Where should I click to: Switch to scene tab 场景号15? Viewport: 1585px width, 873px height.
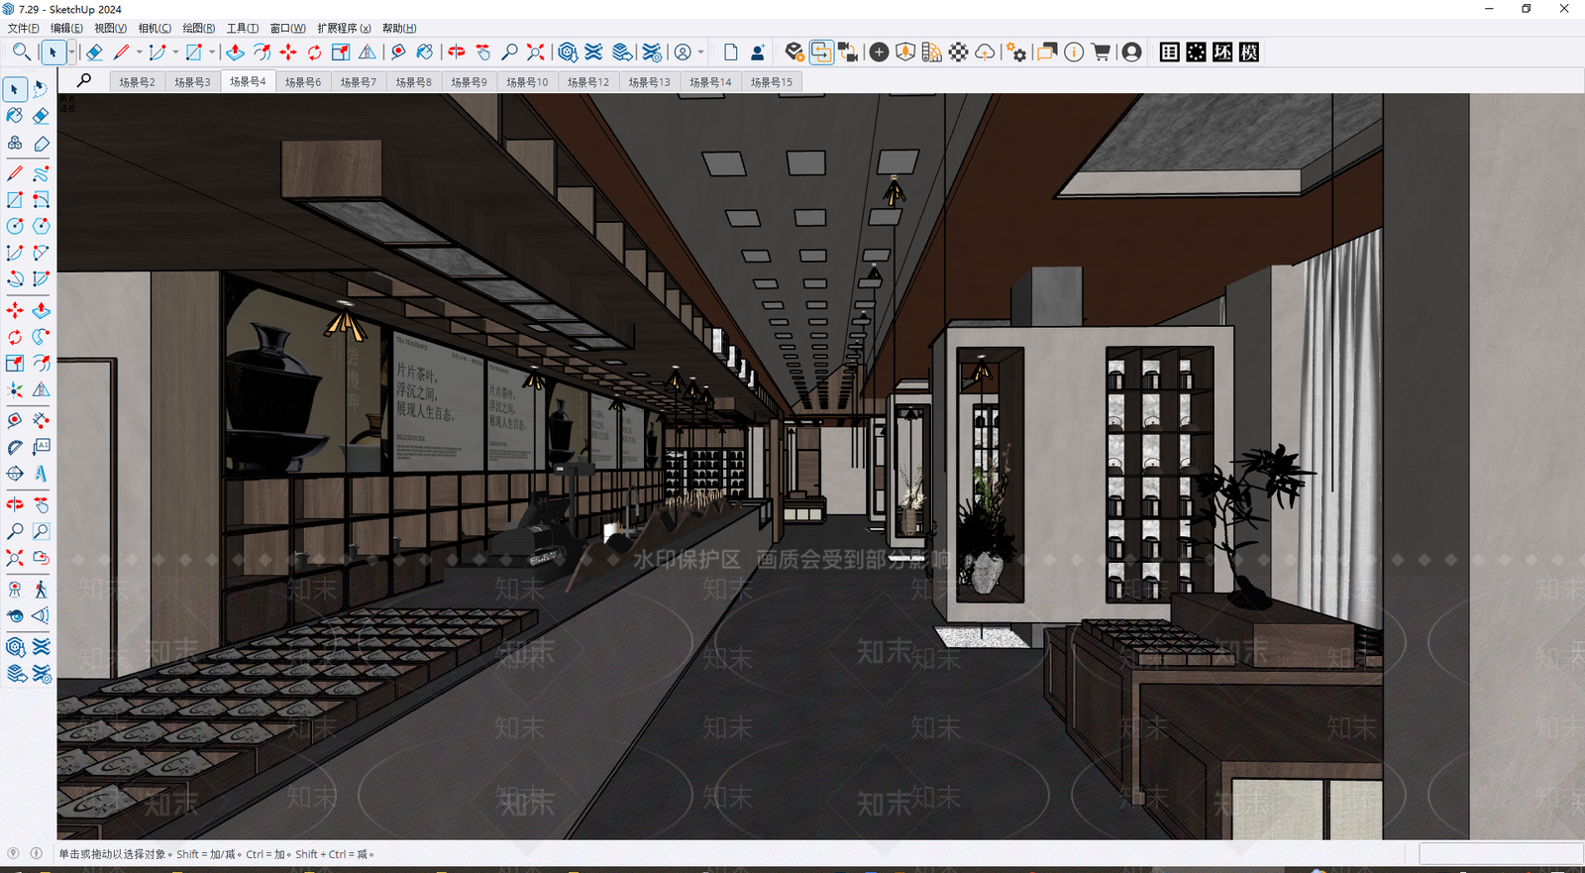772,82
